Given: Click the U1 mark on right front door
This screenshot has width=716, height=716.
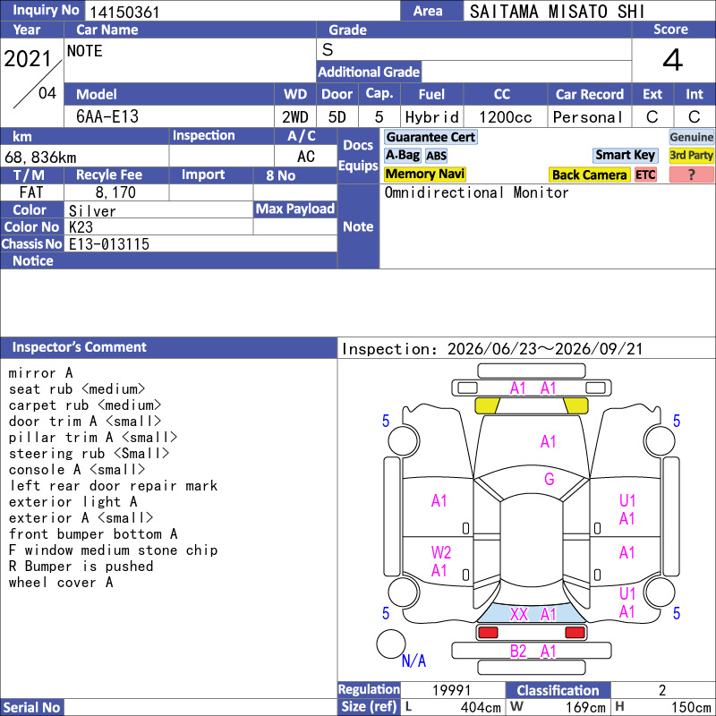Looking at the screenshot, I should 627,501.
